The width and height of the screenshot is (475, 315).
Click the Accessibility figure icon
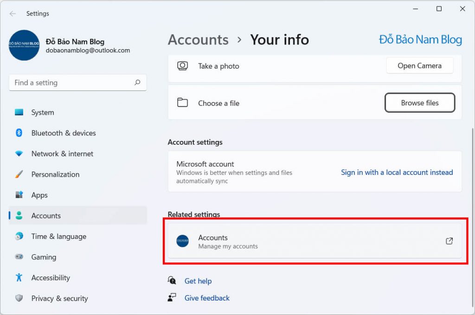pyautogui.click(x=19, y=277)
